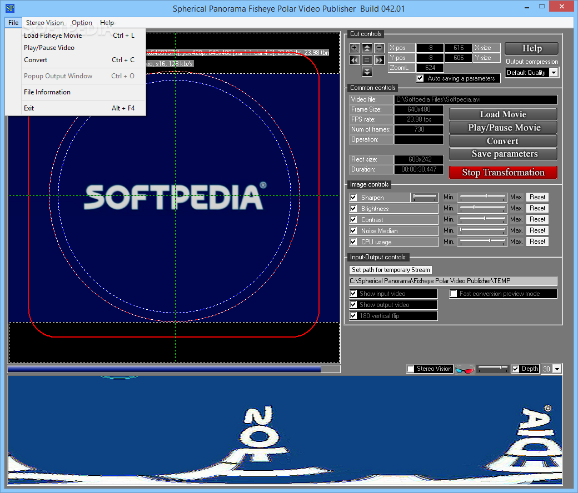
Task: Adjust the Sharpen Min-Max slider
Action: tap(482, 197)
